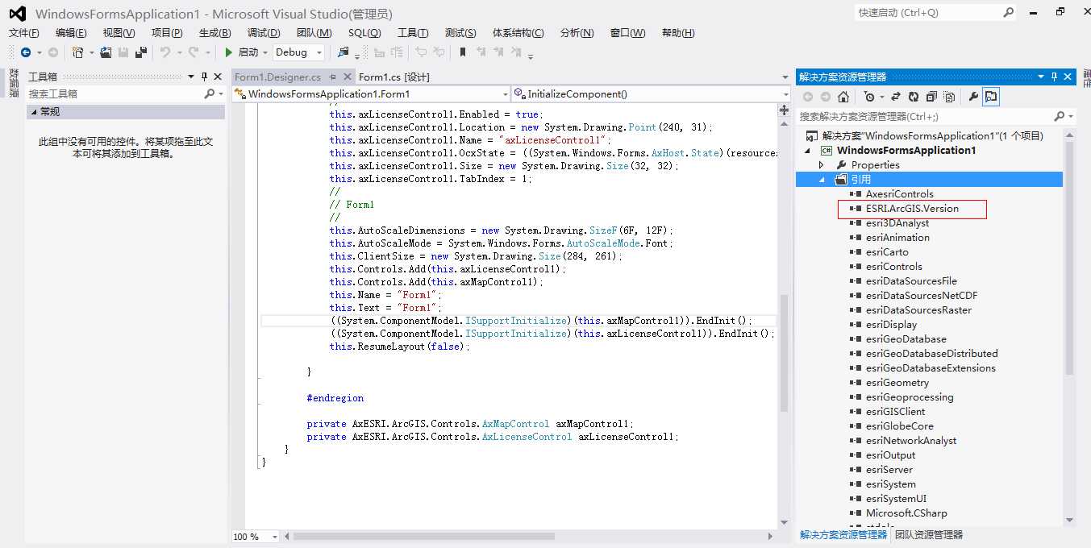
Task: Click the magnifier in solution explorer search
Action: [x=1060, y=117]
